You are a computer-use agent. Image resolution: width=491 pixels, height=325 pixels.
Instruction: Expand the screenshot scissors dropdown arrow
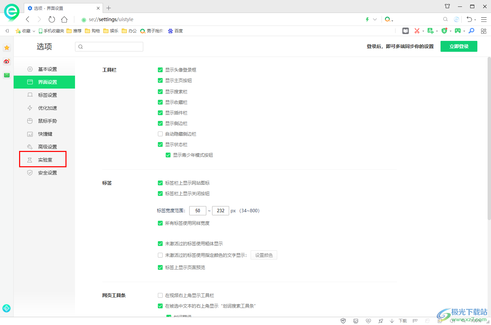[x=423, y=31]
